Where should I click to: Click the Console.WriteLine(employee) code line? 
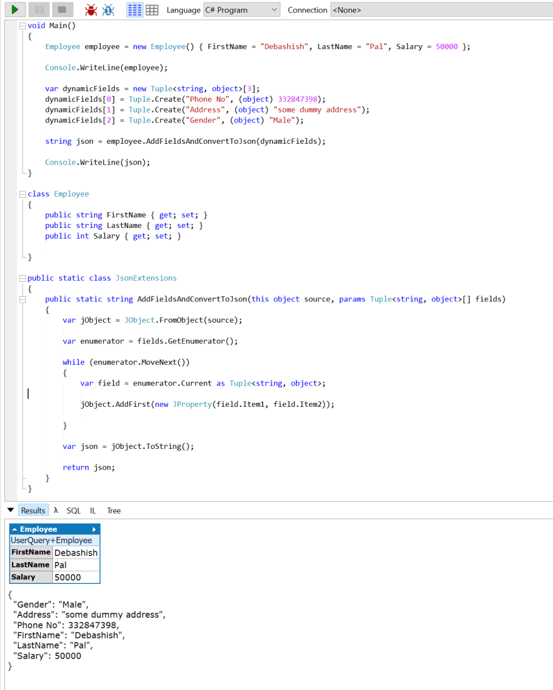[106, 68]
